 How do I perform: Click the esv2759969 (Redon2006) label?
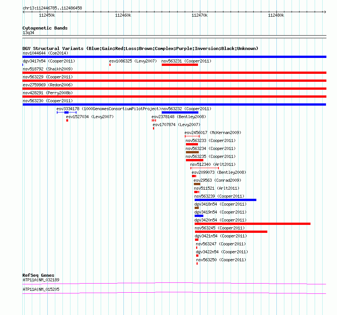(48, 85)
